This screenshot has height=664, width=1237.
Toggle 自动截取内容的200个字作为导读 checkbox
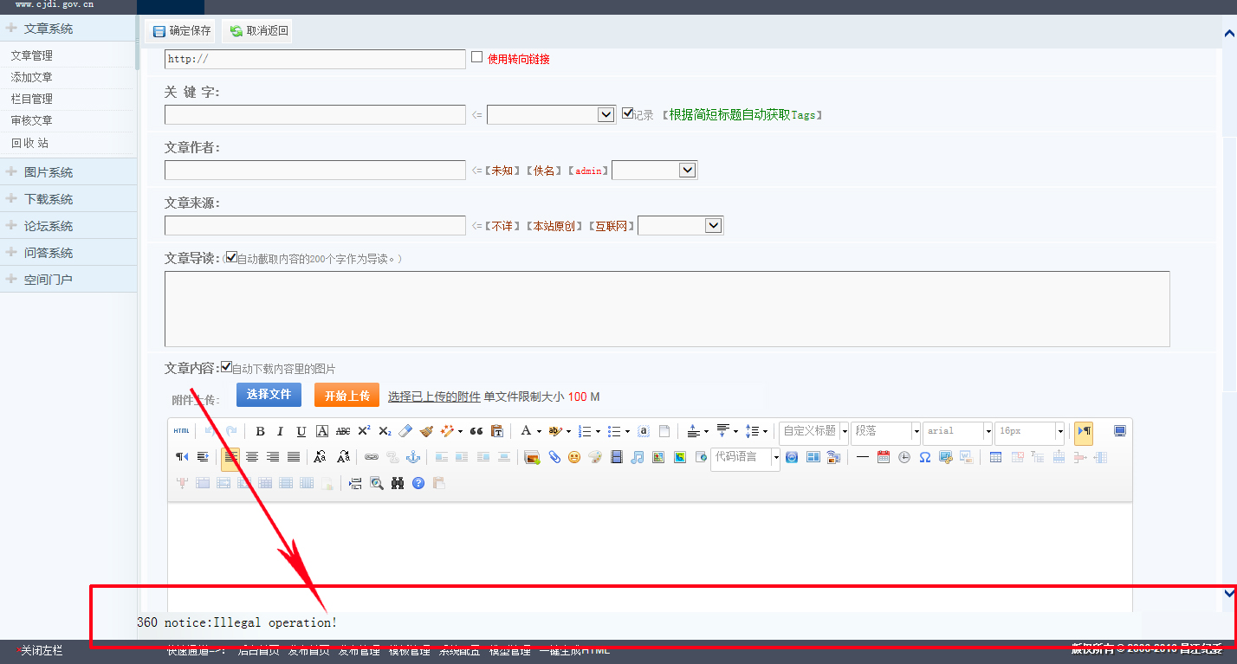tap(231, 257)
